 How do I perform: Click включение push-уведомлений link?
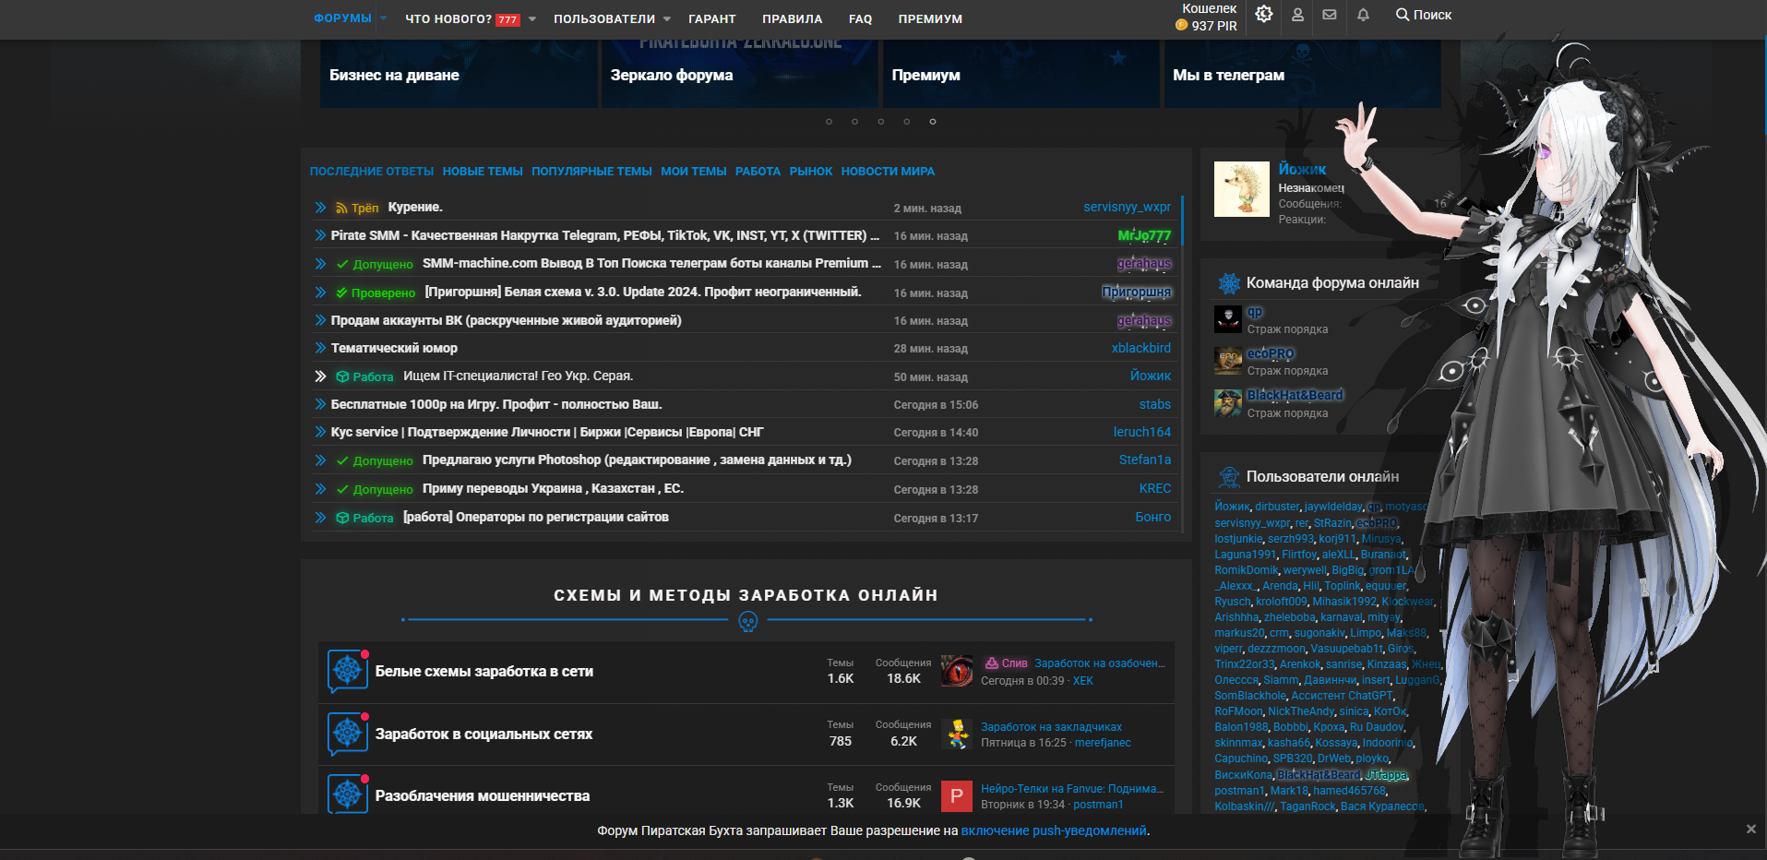(1054, 830)
